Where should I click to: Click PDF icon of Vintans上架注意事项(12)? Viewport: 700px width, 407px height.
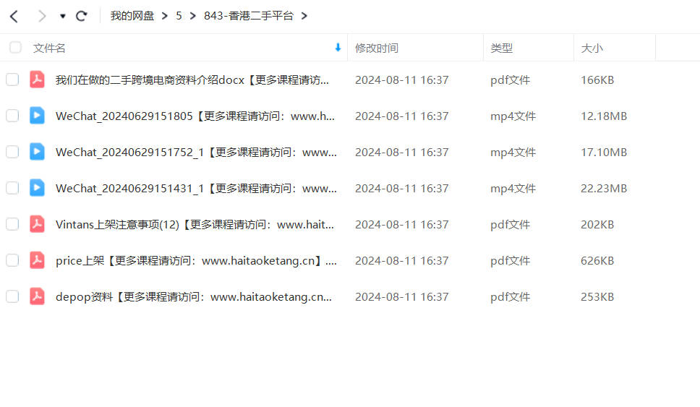click(x=37, y=224)
